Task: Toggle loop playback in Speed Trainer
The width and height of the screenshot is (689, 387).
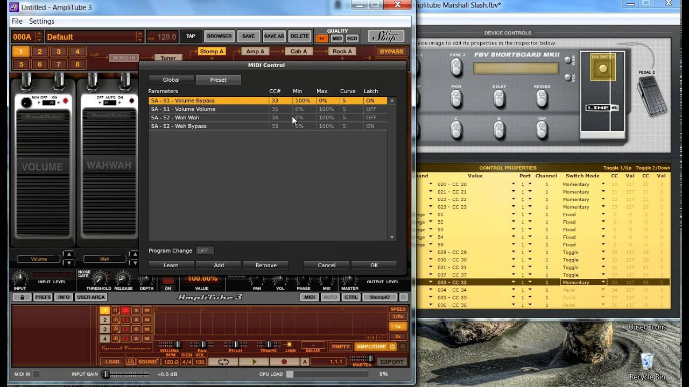Action: 223,362
